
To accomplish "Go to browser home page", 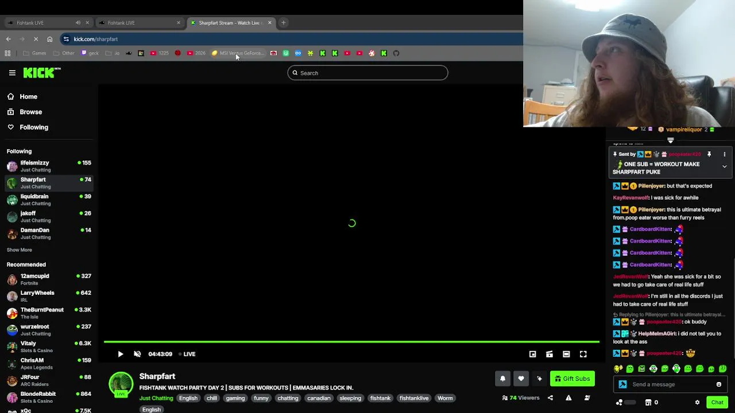I will (x=50, y=39).
